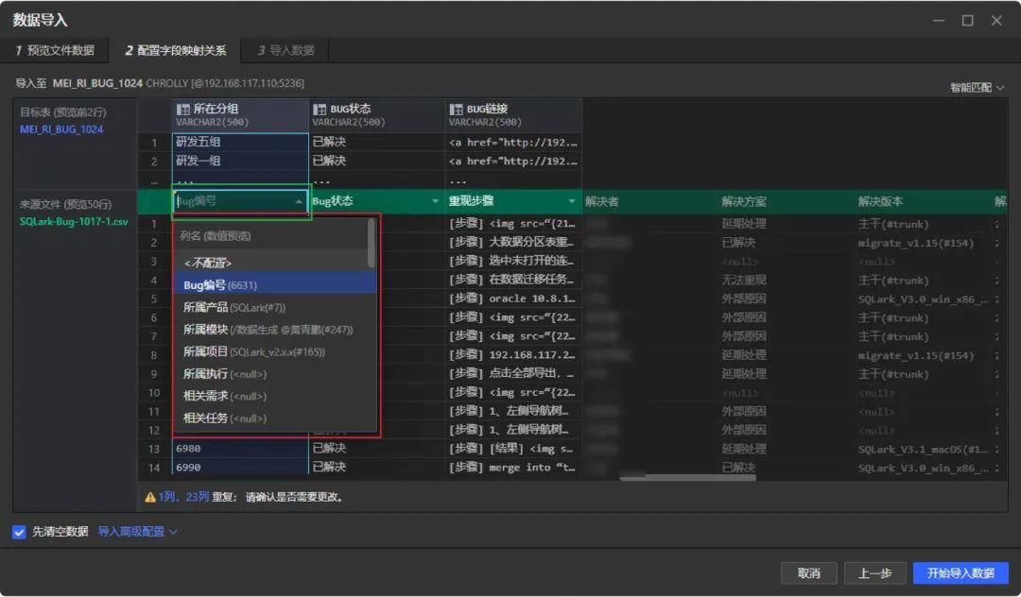Screen dimensions: 1021x597
Task: Open the Bug状态 source column dropdown
Action: pyautogui.click(x=435, y=201)
